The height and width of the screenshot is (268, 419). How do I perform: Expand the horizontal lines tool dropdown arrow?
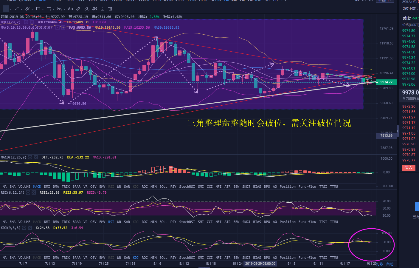(x=54, y=9)
